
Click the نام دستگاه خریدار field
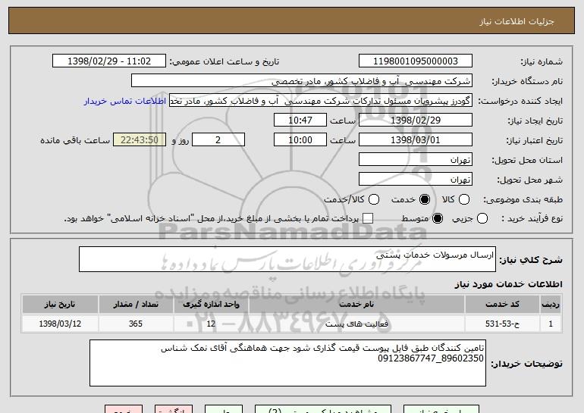tap(302, 81)
